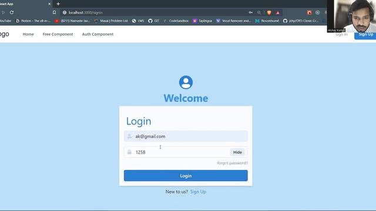Click the localhost:3000/signin address bar
Viewport: 376px width, 211px height.
[153, 12]
